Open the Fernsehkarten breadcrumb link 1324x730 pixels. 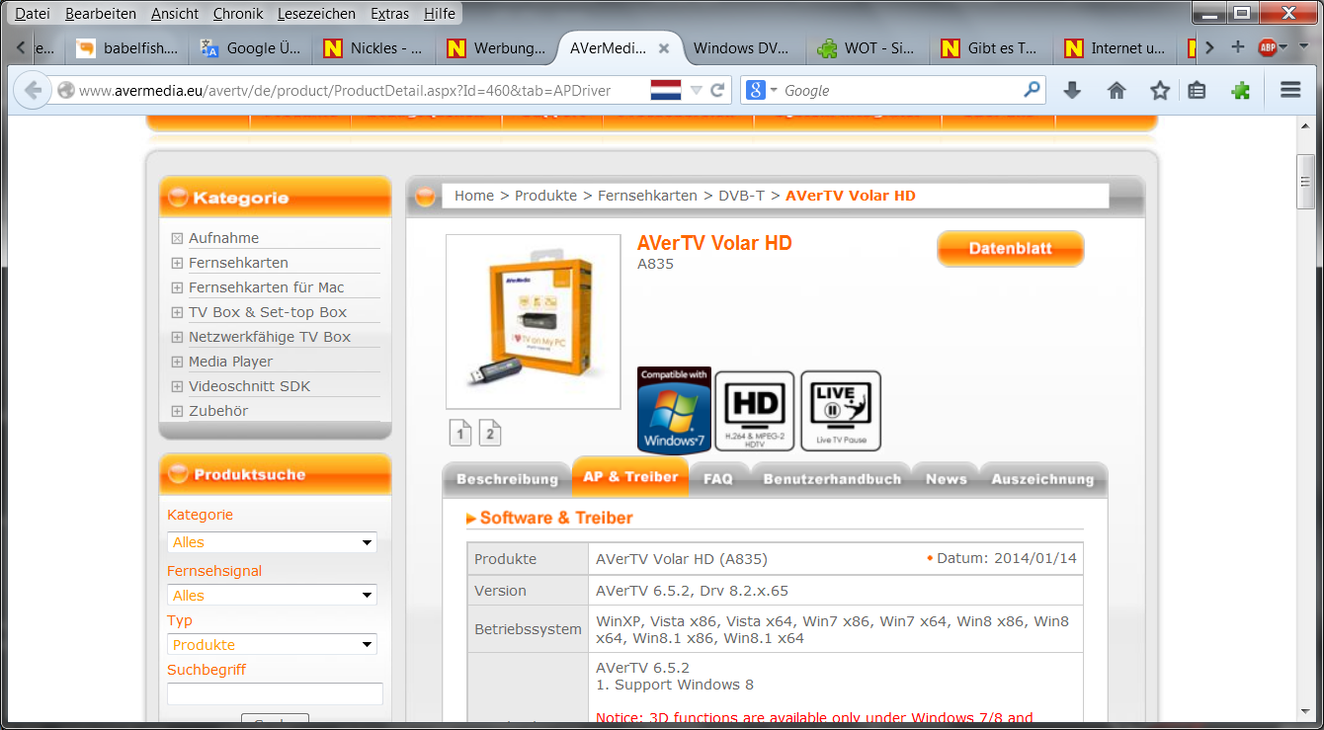647,196
